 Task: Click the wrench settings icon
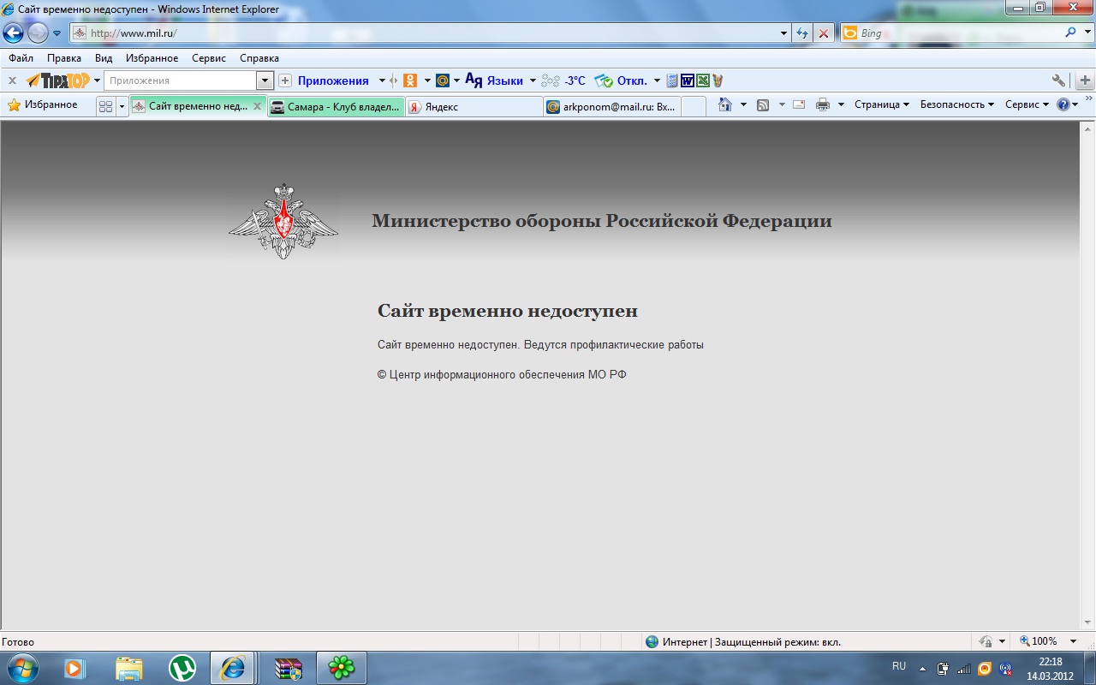pos(1059,80)
